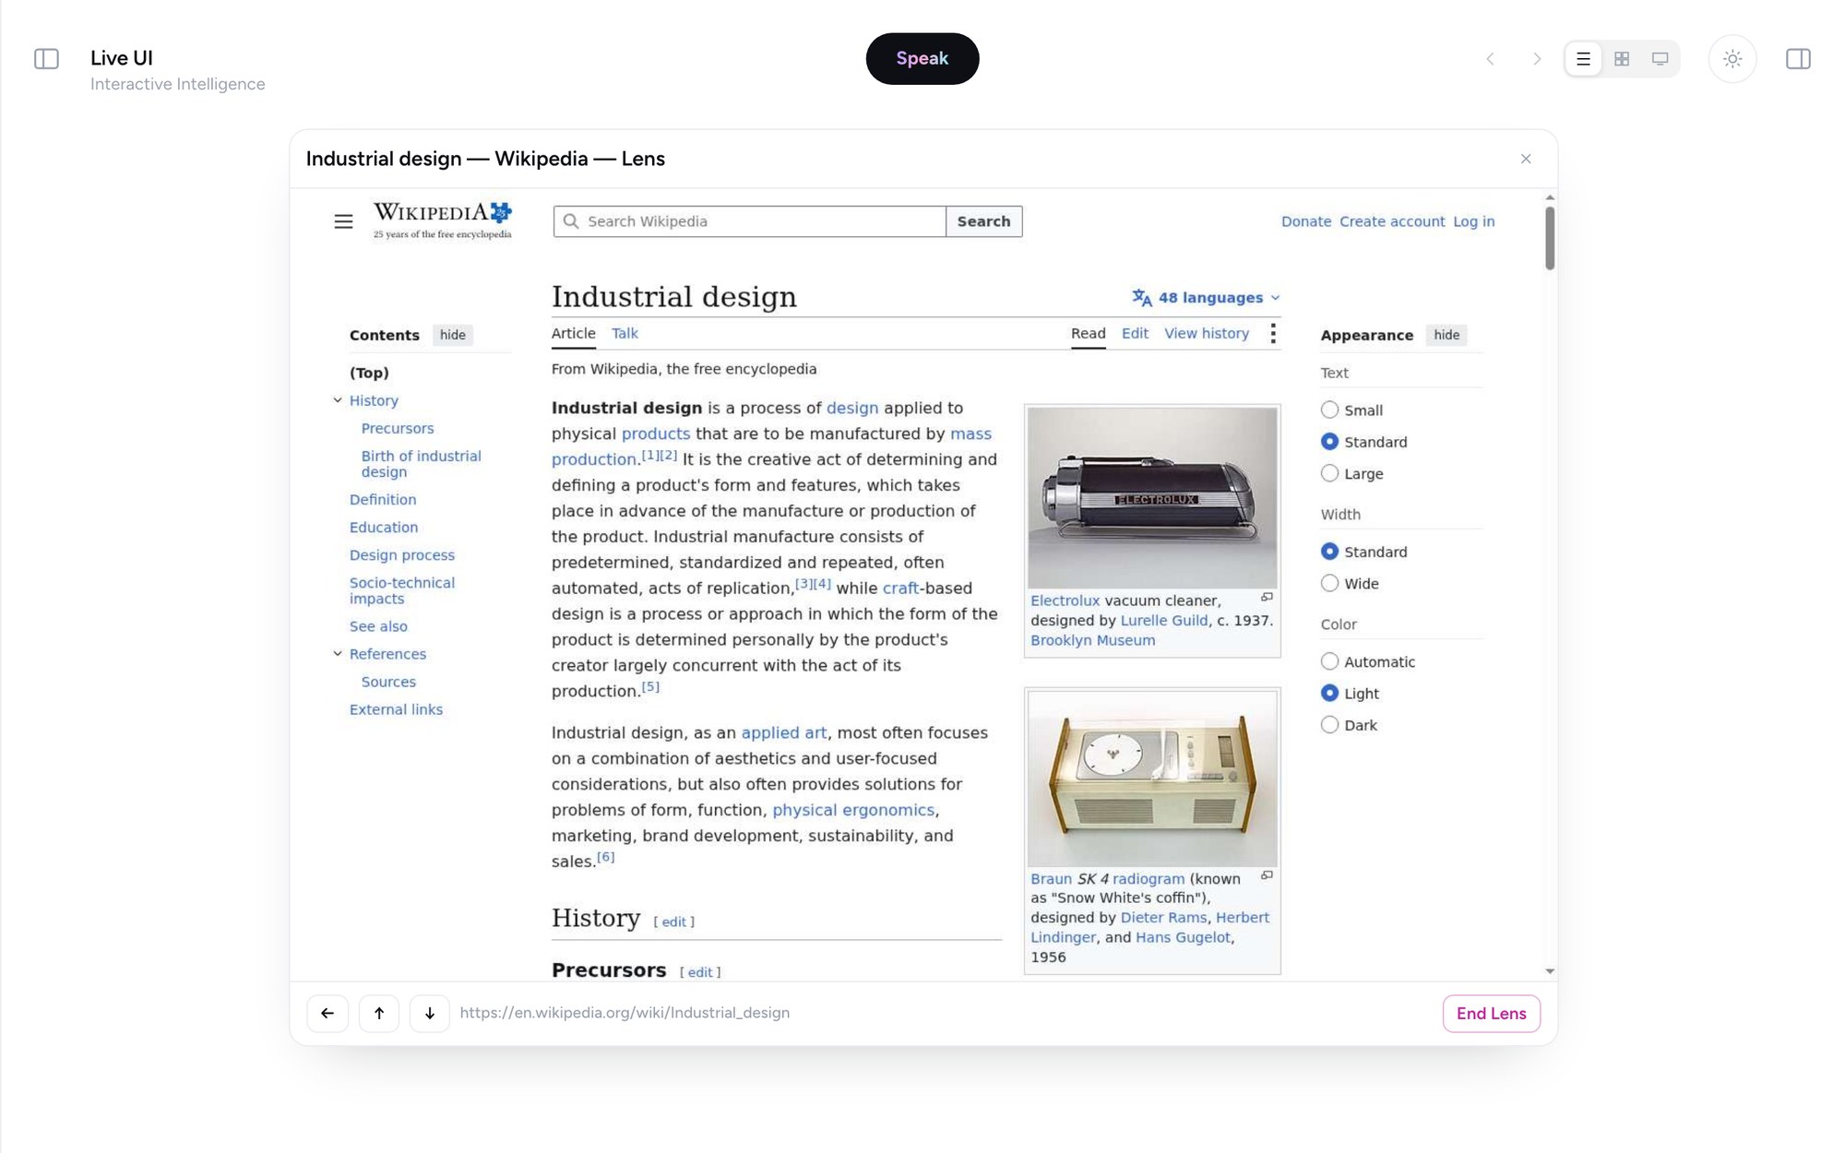This screenshot has width=1845, height=1153.
Task: Jump to Birth of industrial design section
Action: point(422,464)
